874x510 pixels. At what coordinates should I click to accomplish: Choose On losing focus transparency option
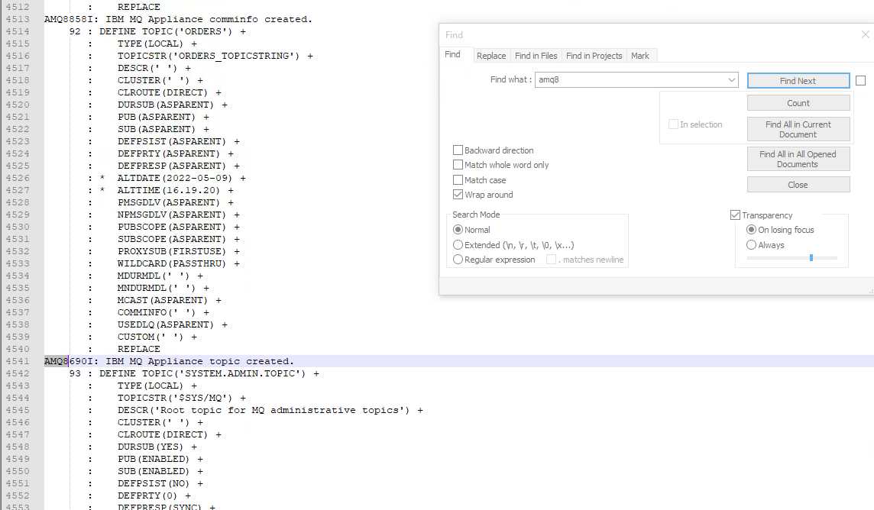pyautogui.click(x=751, y=230)
